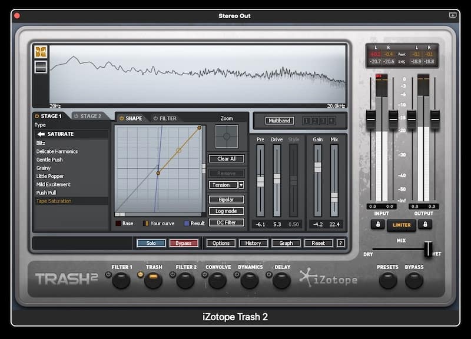Viewport: 471px width, 339px height.
Task: Click the Clear All button
Action: (x=227, y=158)
